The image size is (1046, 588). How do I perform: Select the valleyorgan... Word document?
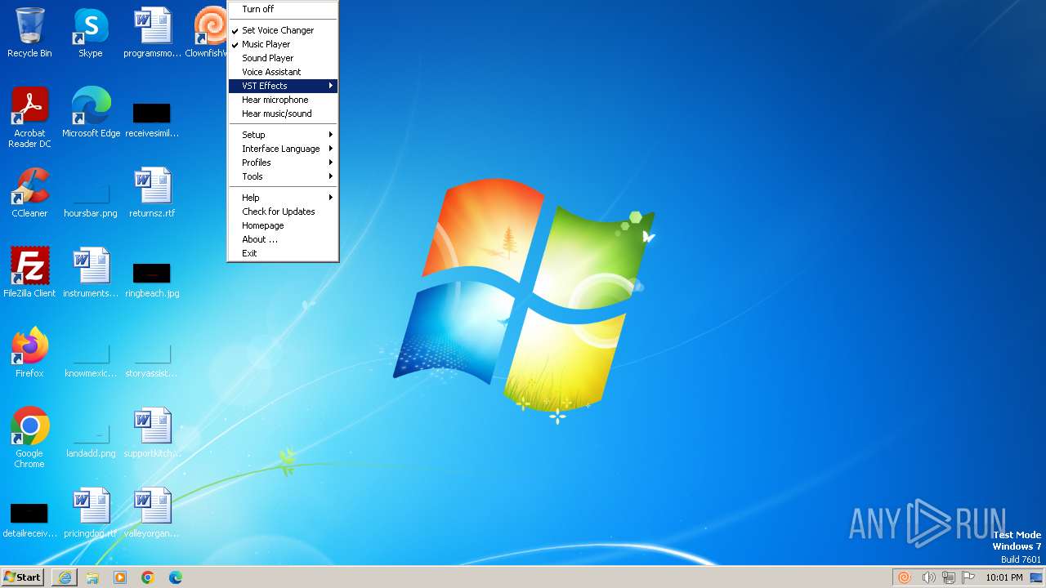pyautogui.click(x=152, y=513)
